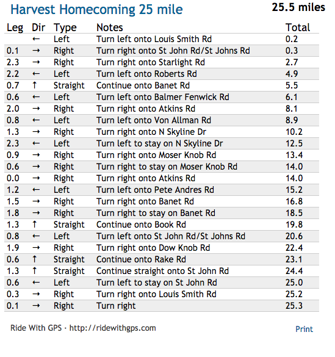
Task: Click right arrow icon for Dow Knob Rd
Action: tap(36, 248)
